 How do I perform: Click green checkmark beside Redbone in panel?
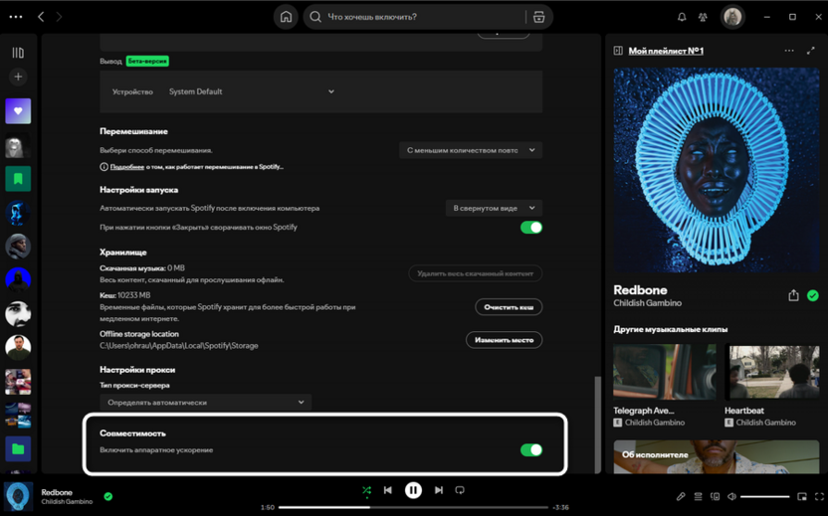813,295
